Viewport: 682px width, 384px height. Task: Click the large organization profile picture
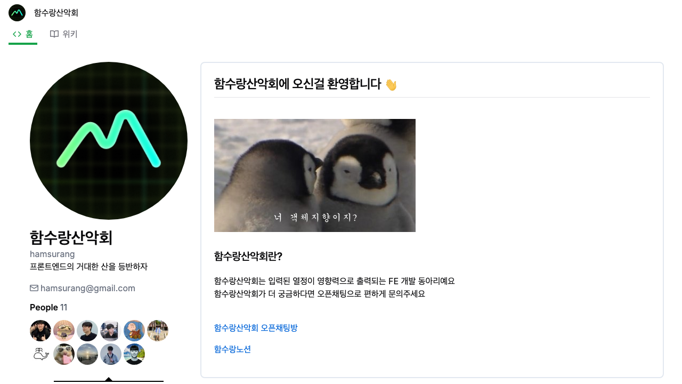coord(109,141)
